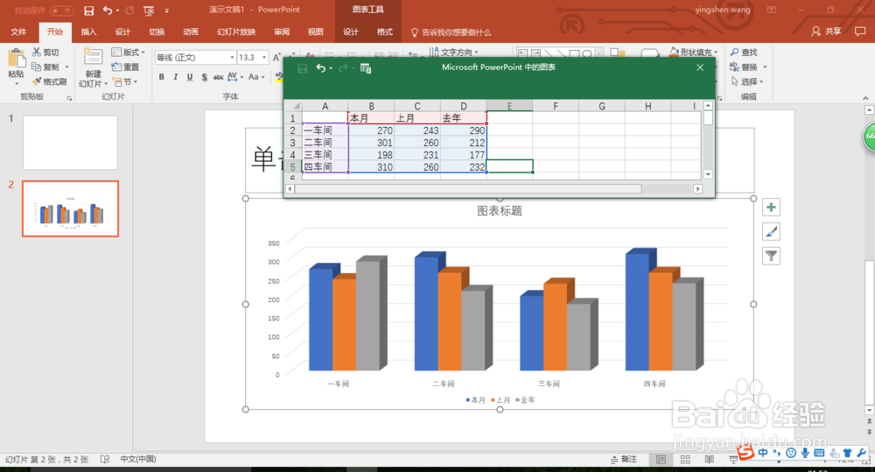The height and width of the screenshot is (472, 875).
Task: Click the Save icon in the title bar
Action: (88, 10)
